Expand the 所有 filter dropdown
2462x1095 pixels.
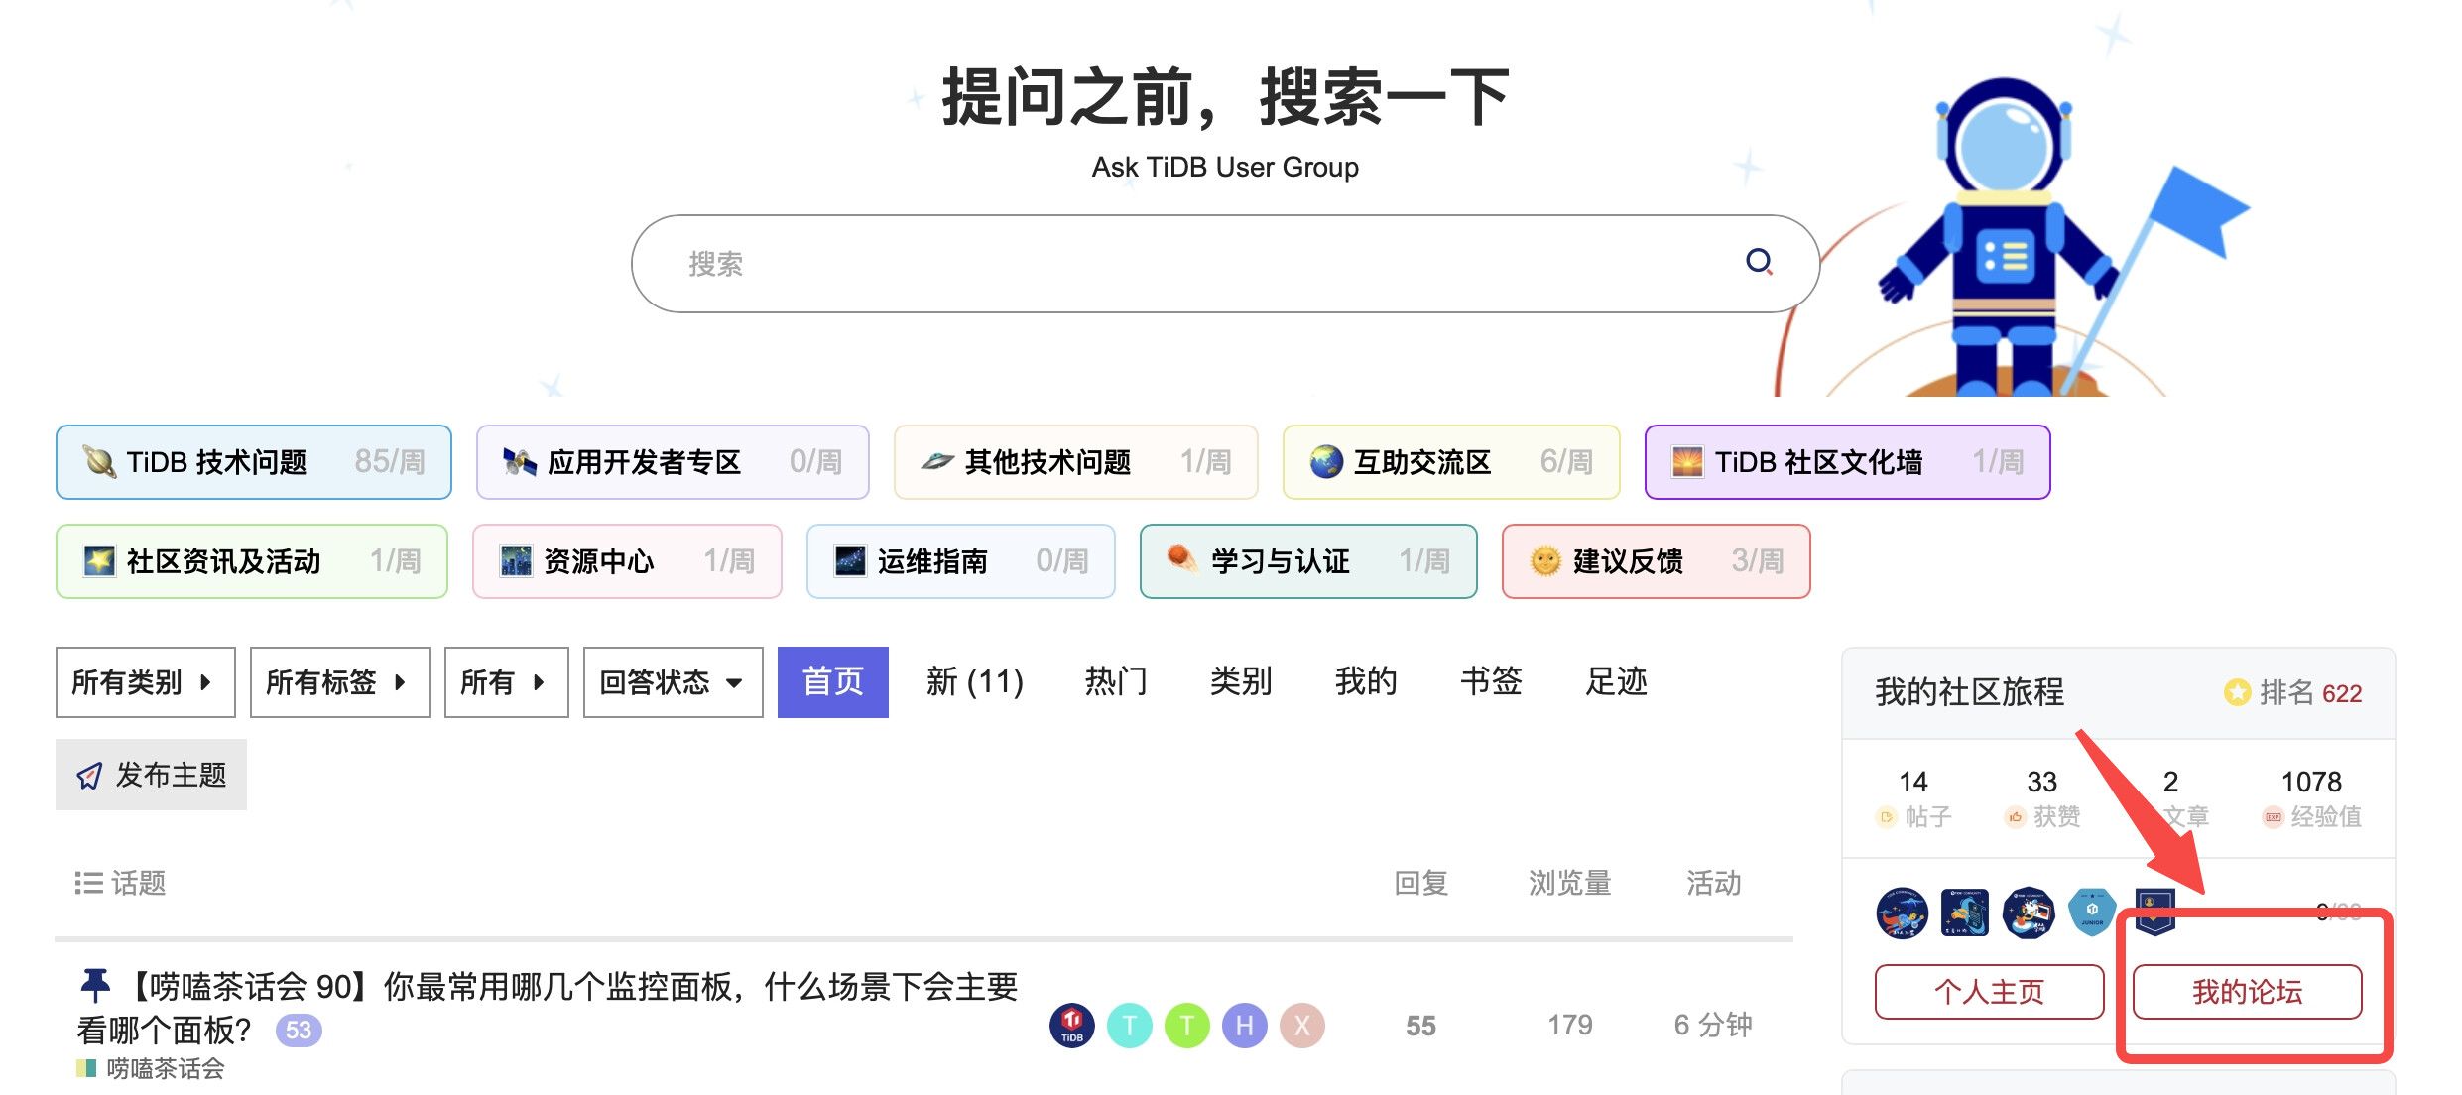[506, 682]
